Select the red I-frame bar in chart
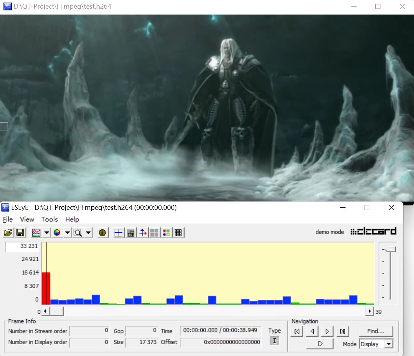Screen dimensions: 414x356 (x=46, y=288)
